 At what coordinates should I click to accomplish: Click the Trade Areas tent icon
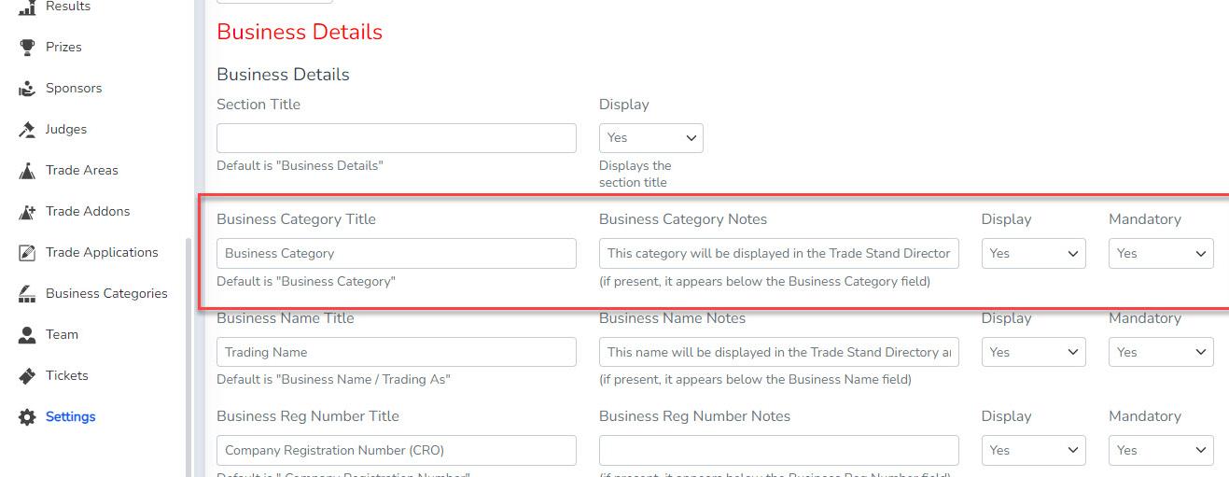27,171
